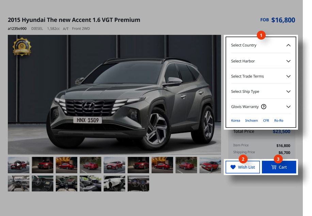This screenshot has width=312, height=216.
Task: Click the 'A/T' transmission text
Action: [x=66, y=29]
